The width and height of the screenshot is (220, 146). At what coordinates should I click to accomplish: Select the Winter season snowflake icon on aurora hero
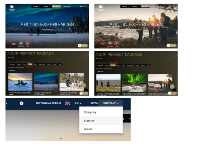(x=27, y=44)
